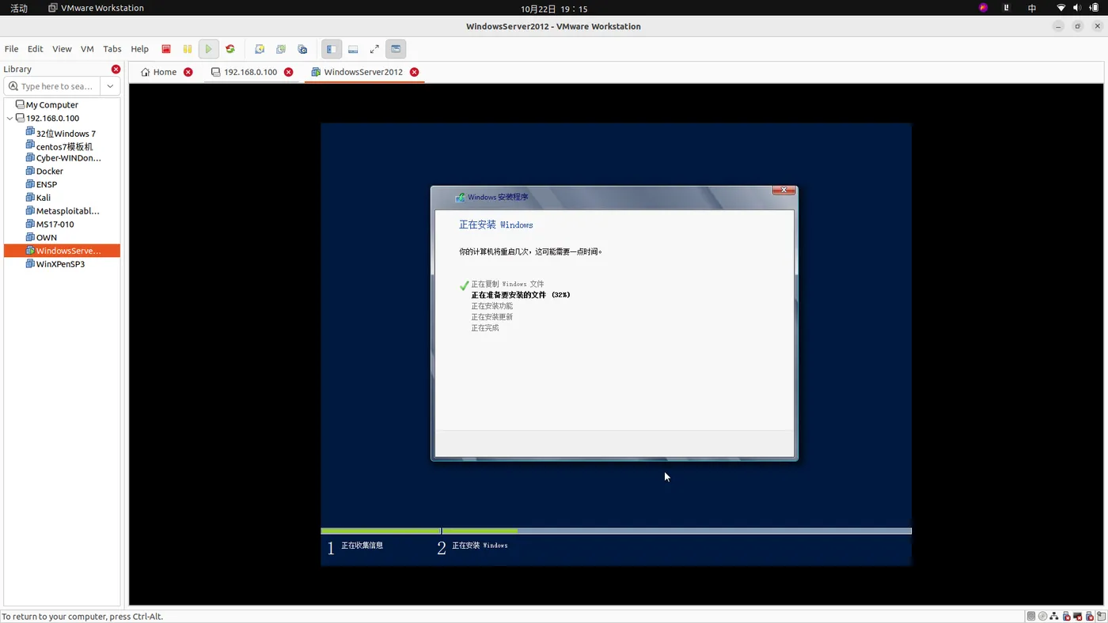
Task: Open the View menu
Action: pyautogui.click(x=62, y=49)
